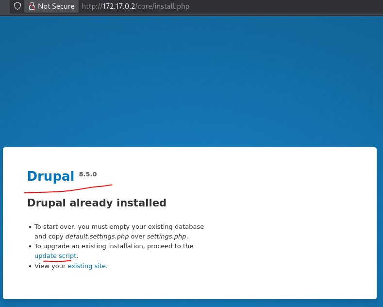Click the "To upgrade an existing installation" text

pyautogui.click(x=114, y=246)
